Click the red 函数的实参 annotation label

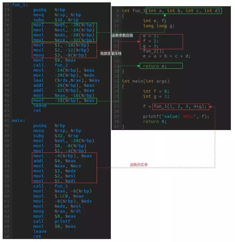point(139,165)
